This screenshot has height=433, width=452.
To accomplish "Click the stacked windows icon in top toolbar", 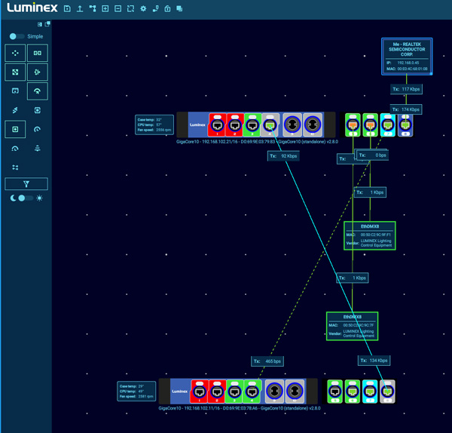I will click(179, 8).
